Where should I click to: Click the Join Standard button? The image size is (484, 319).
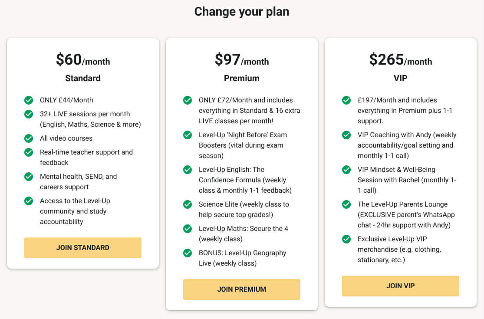[x=83, y=248]
